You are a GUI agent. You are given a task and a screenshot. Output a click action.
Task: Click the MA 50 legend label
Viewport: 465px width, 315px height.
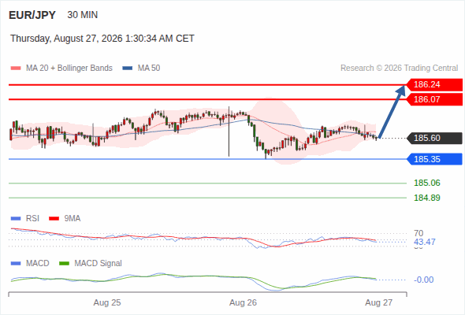149,69
